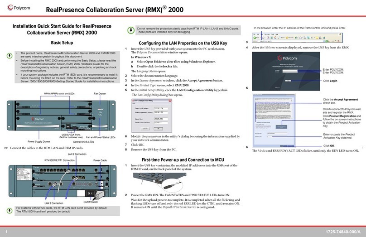Open the File menu in the browser image

(x=254, y=34)
